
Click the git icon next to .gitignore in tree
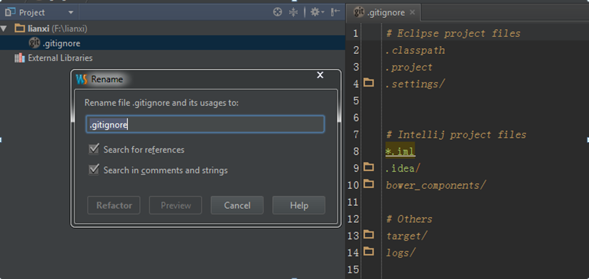tap(34, 43)
